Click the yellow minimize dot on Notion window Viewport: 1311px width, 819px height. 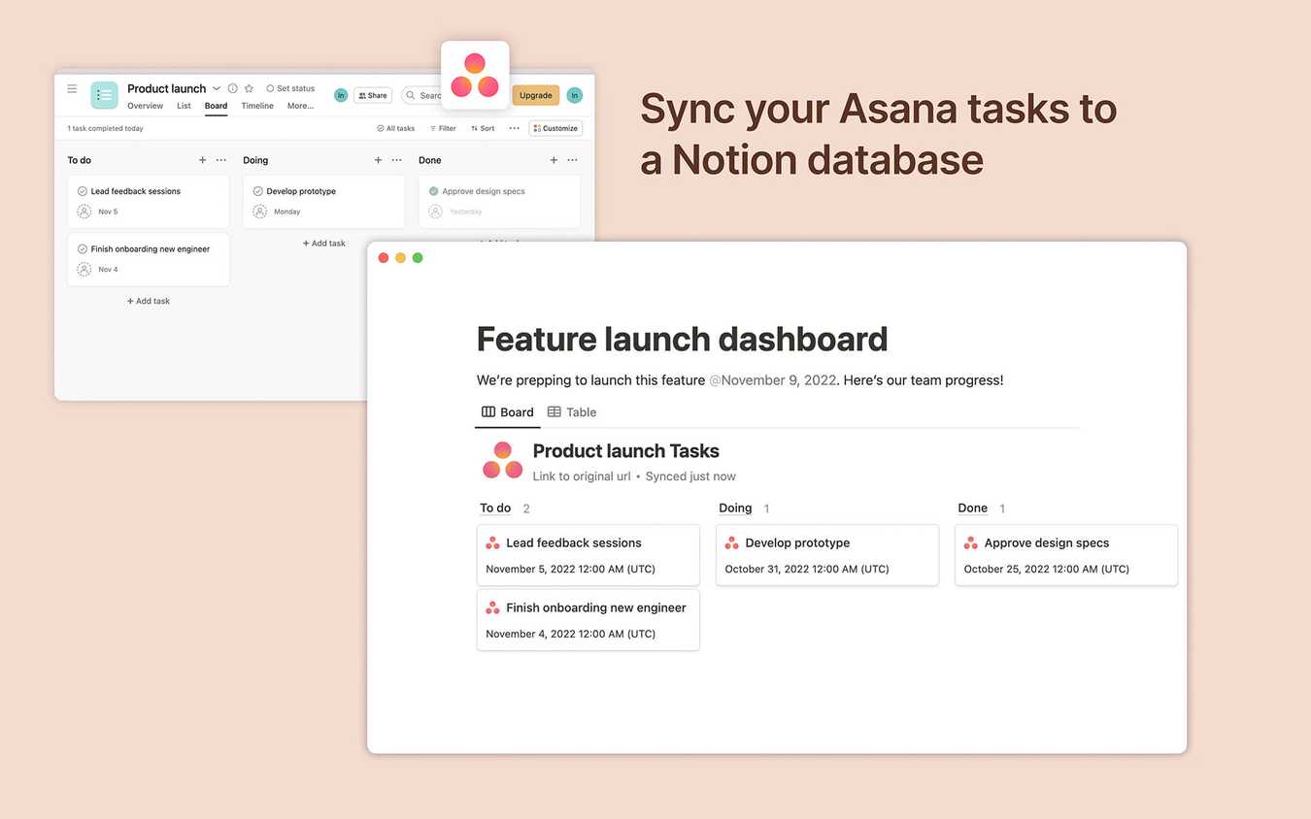pyautogui.click(x=400, y=258)
